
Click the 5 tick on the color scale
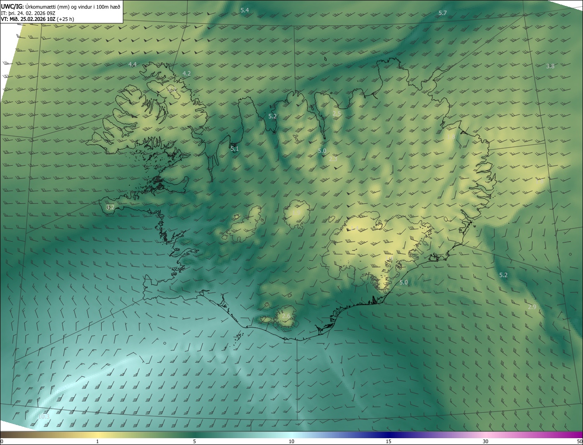[x=194, y=441]
